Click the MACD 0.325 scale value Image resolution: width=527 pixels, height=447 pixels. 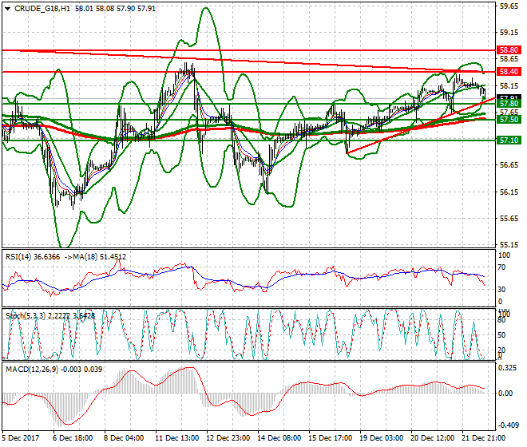click(x=508, y=369)
